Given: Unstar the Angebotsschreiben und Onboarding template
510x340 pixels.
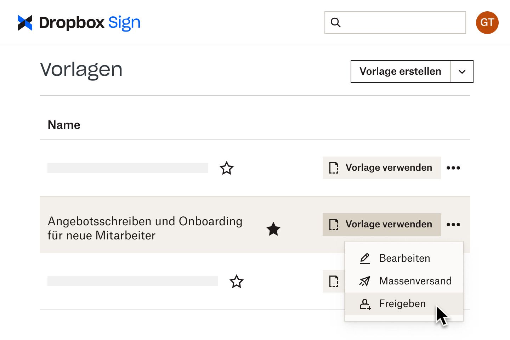Looking at the screenshot, I should pos(273,229).
